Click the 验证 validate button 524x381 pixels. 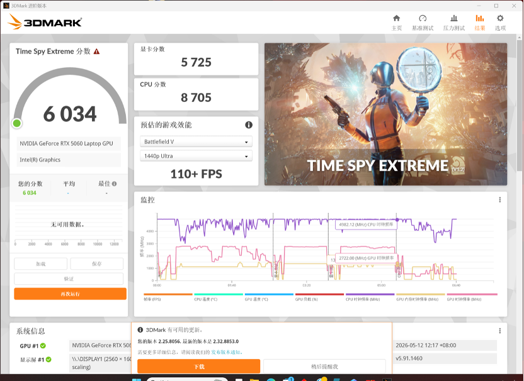coord(69,279)
